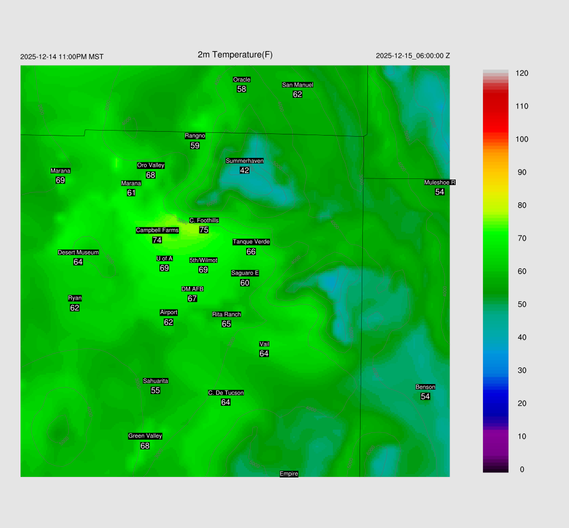The image size is (569, 528).
Task: Click the Sahuarita station label
Action: [x=156, y=381]
